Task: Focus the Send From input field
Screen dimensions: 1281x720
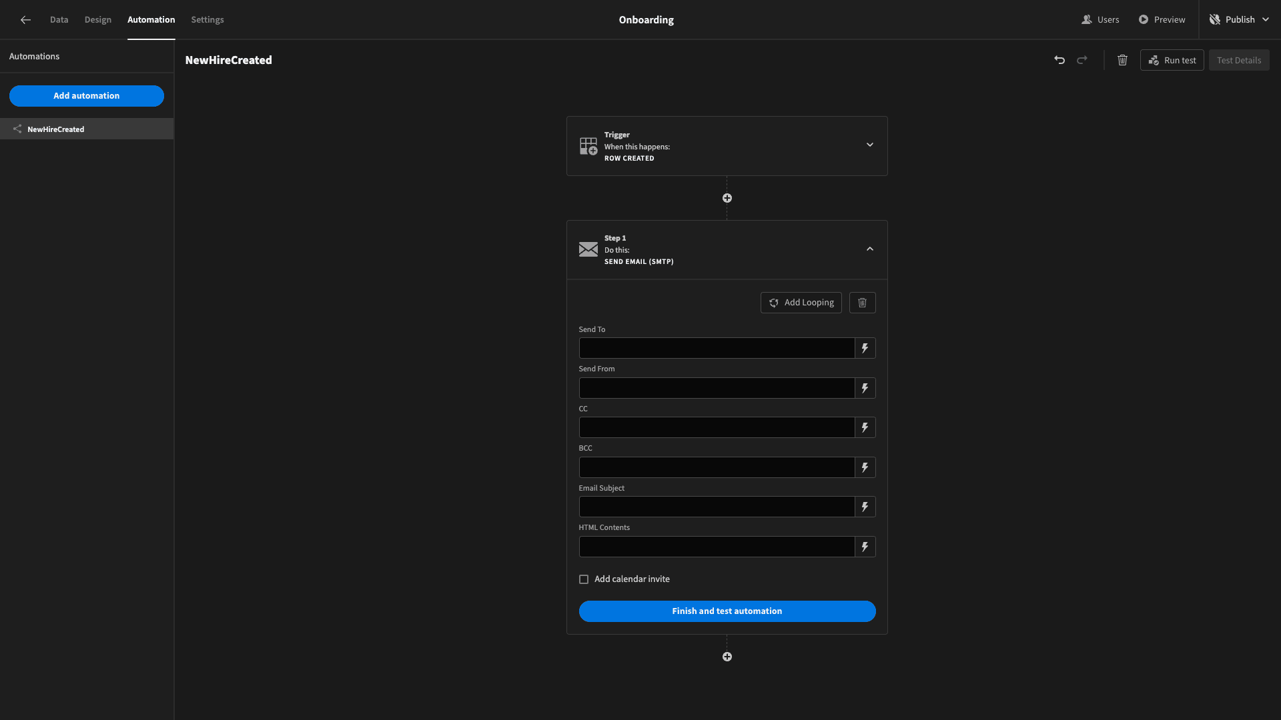Action: click(717, 388)
